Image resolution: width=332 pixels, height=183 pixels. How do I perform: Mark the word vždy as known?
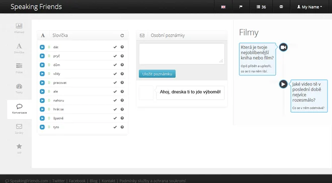(115, 74)
